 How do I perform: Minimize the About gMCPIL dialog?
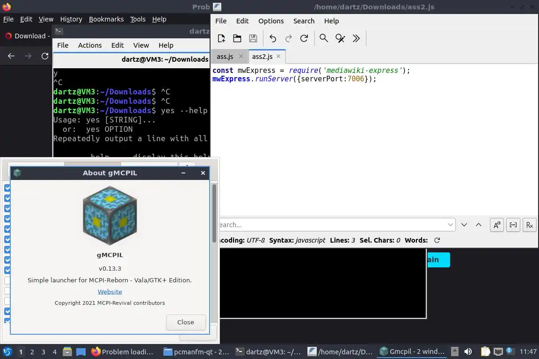183,173
